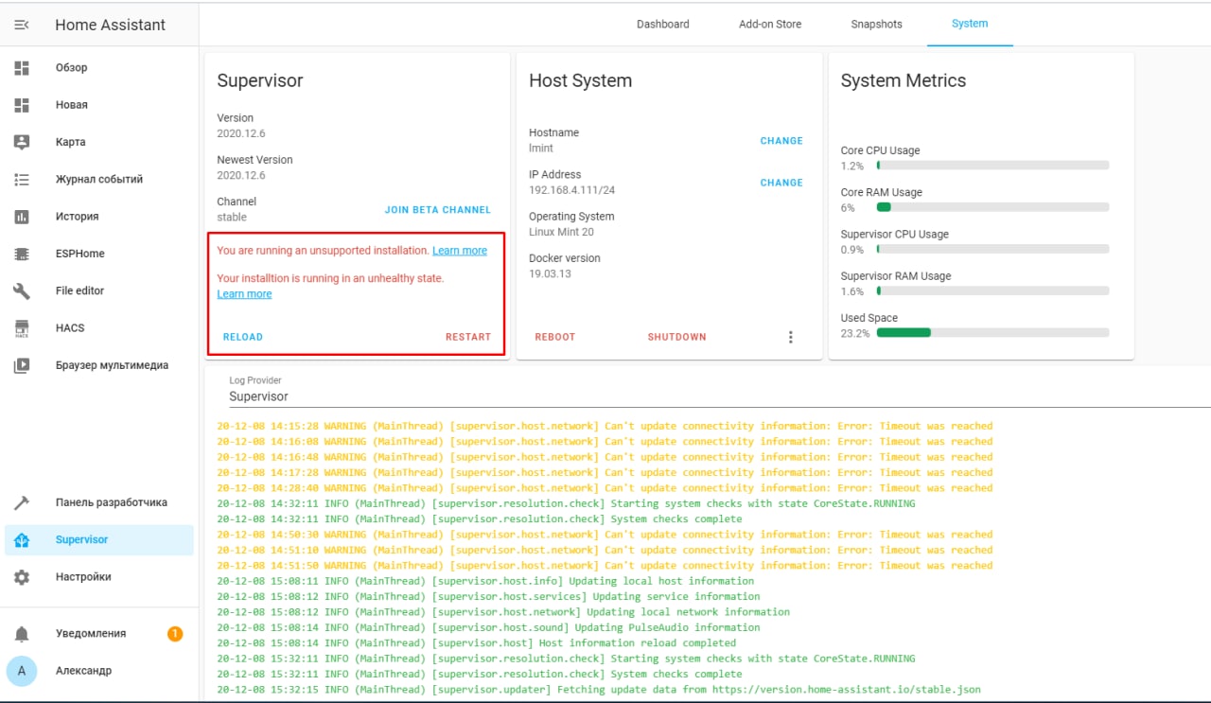Viewport: 1211px width, 703px height.
Task: Click the Supervisor RESTART button
Action: tap(468, 337)
